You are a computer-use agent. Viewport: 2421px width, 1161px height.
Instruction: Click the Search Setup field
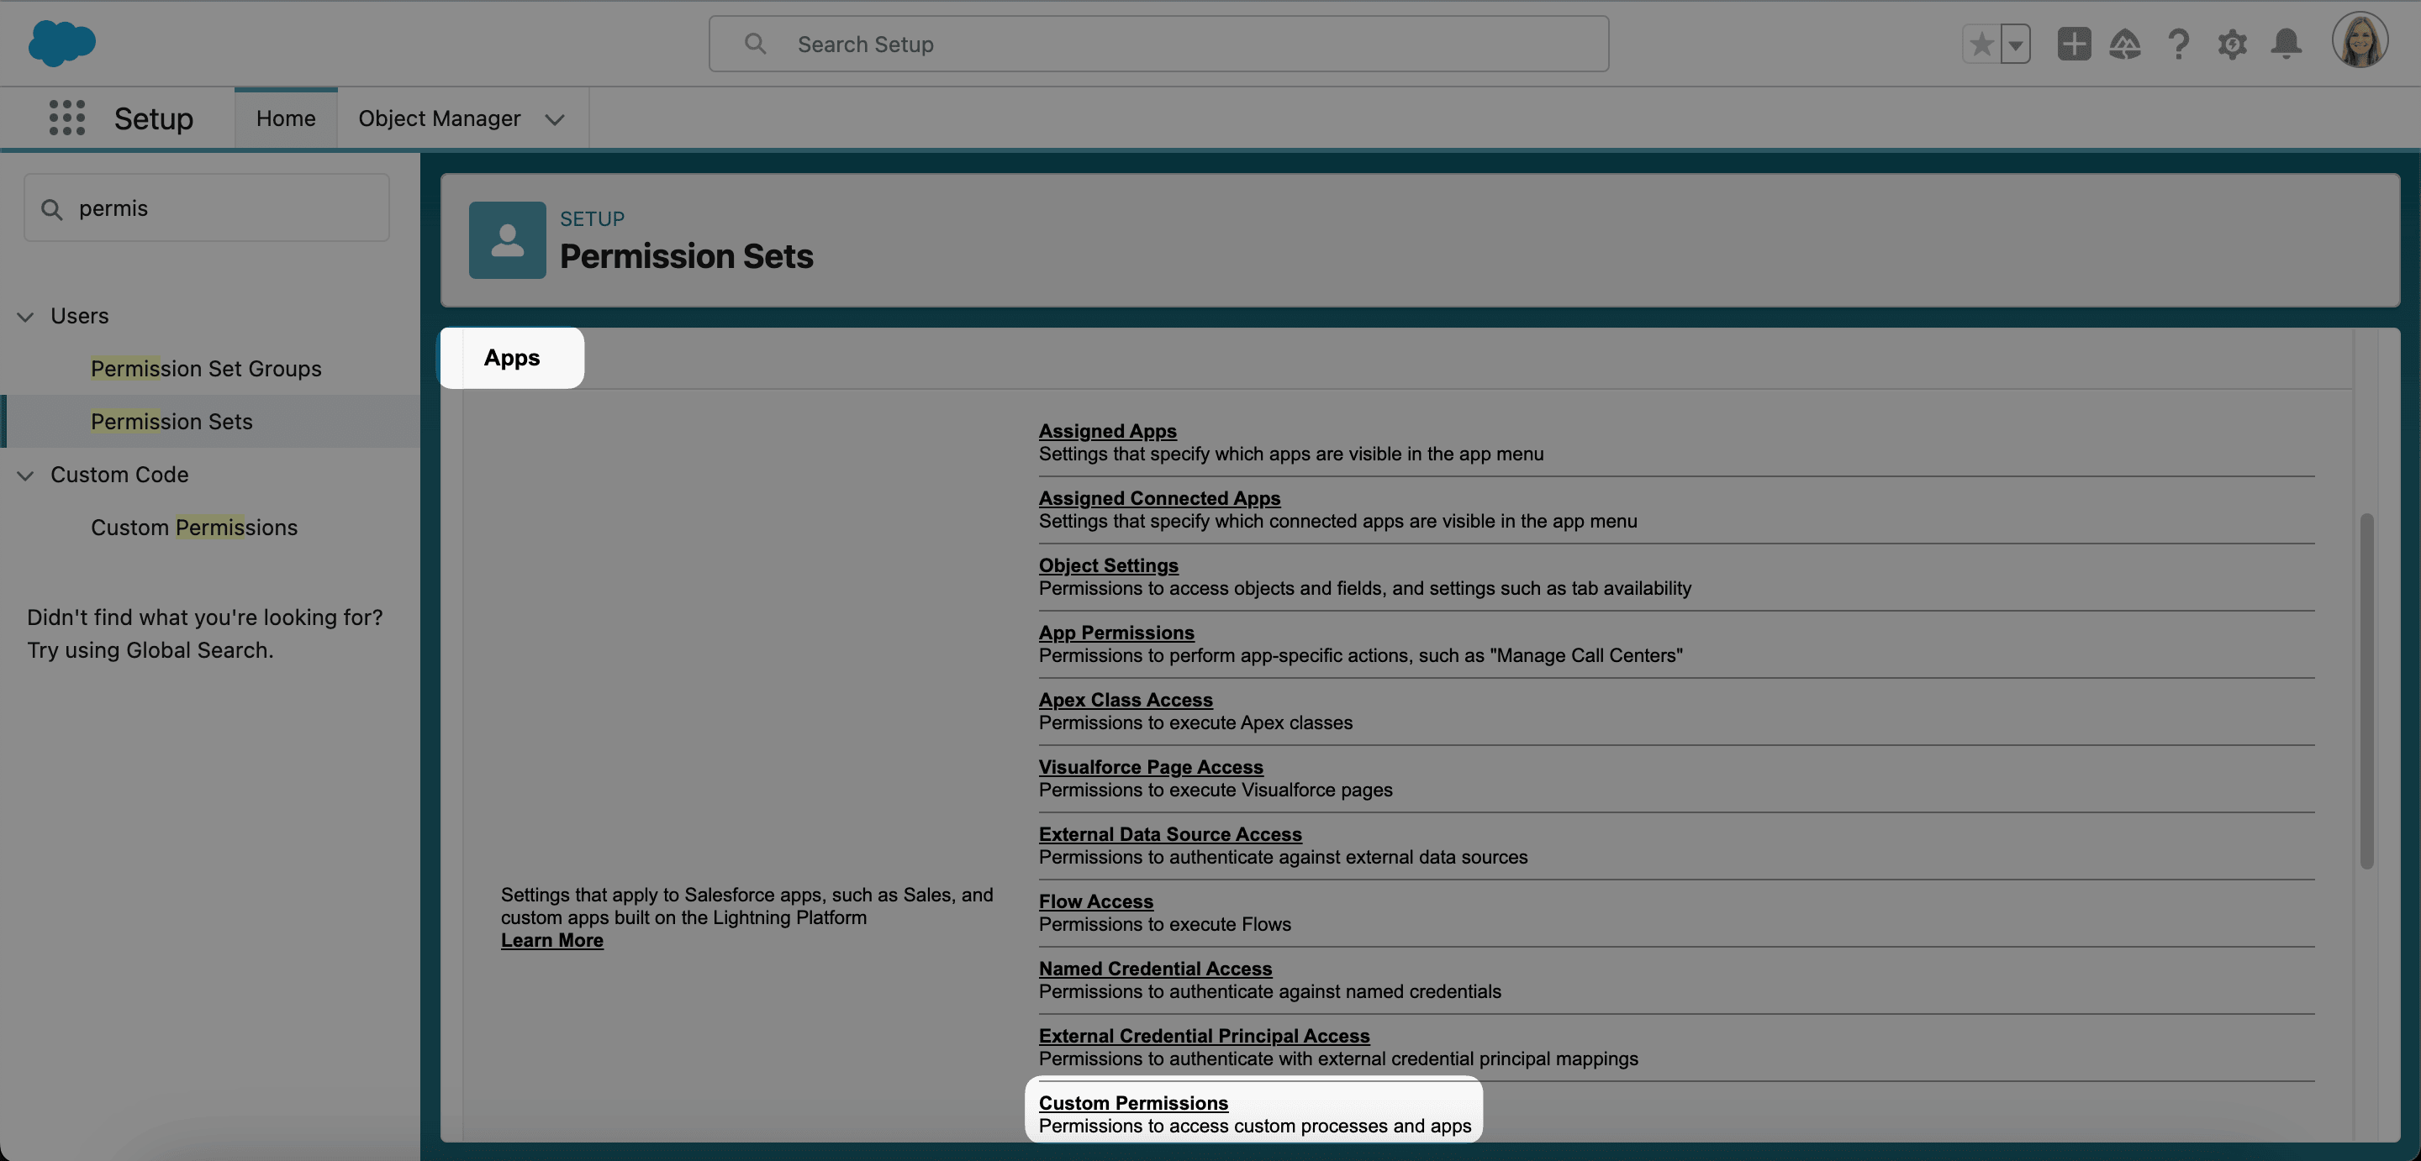click(1158, 45)
